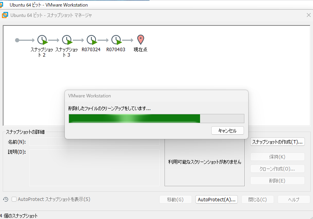Click the VMware Workstation main window icon

point(2,5)
